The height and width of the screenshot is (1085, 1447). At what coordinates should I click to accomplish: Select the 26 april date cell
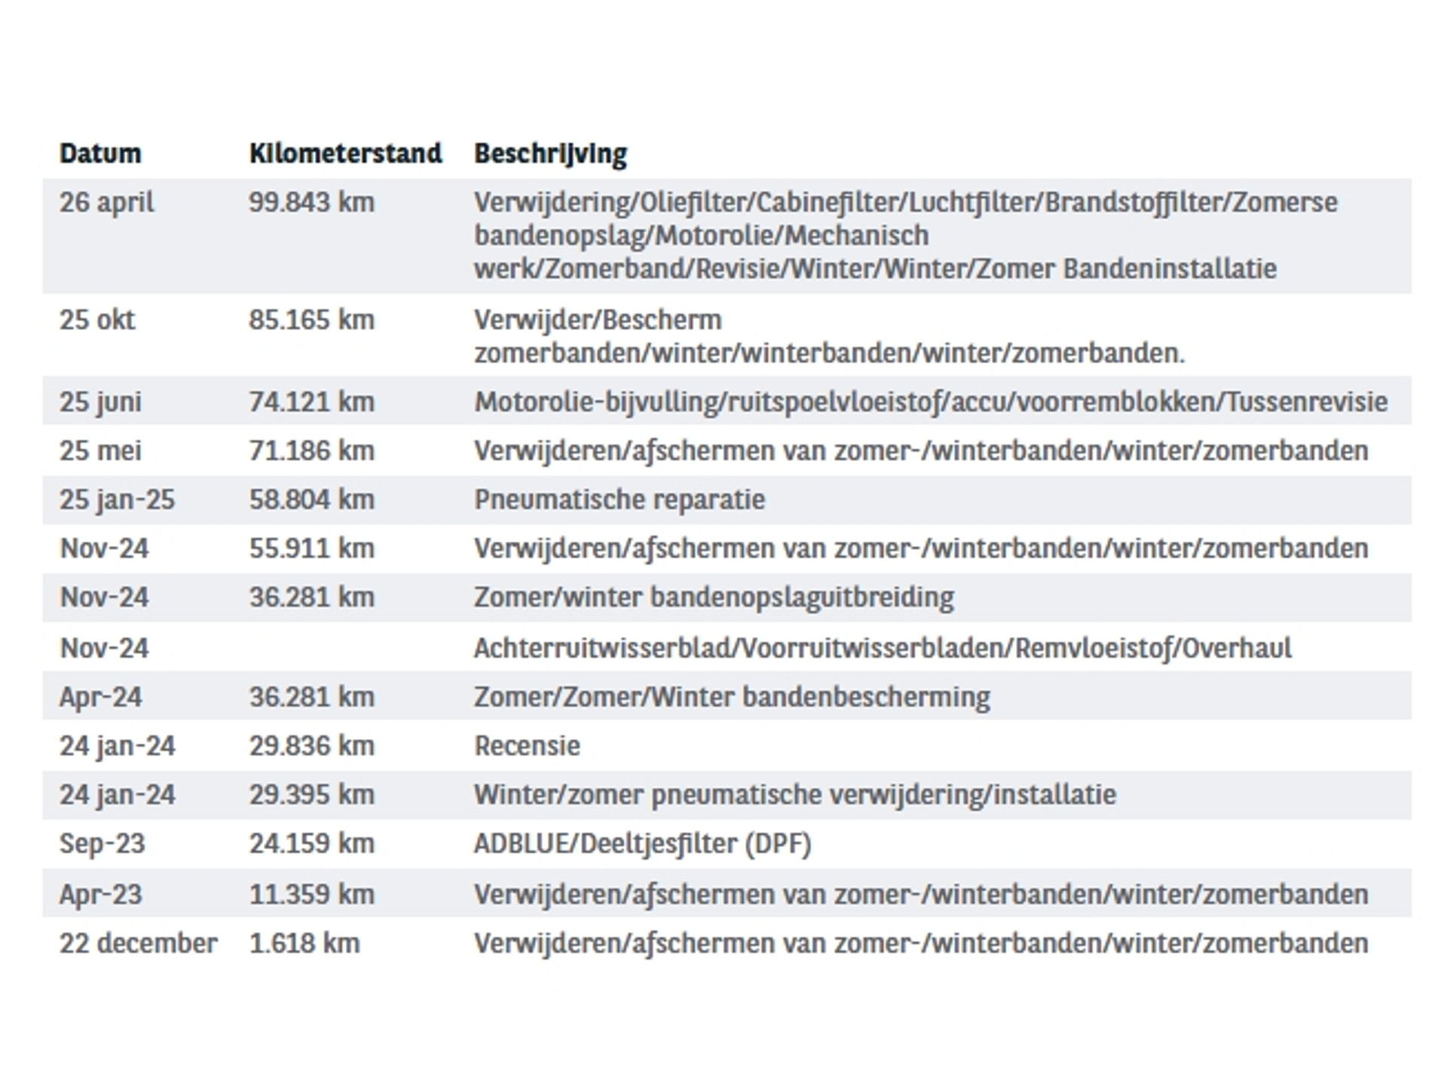pos(107,203)
